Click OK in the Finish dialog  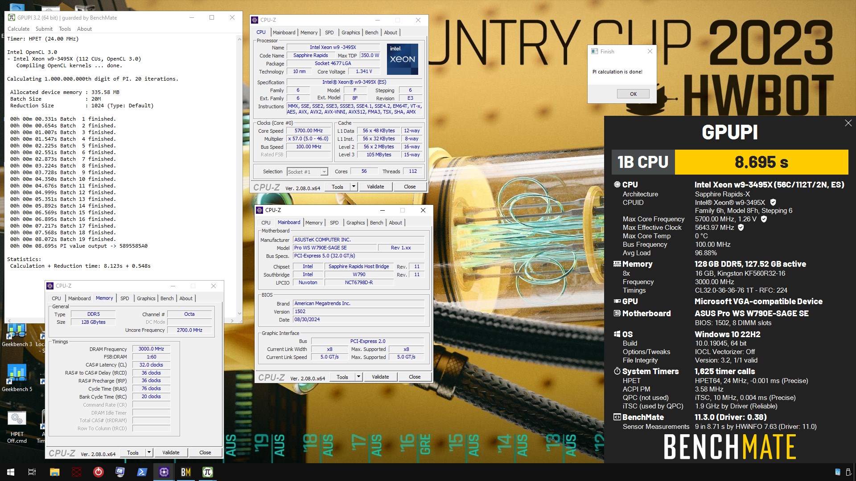(x=633, y=94)
